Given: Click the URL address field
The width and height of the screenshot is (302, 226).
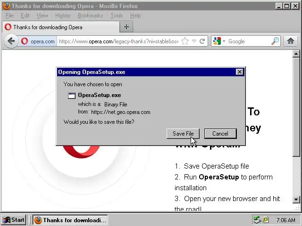Looking at the screenshot, I should click(x=119, y=41).
